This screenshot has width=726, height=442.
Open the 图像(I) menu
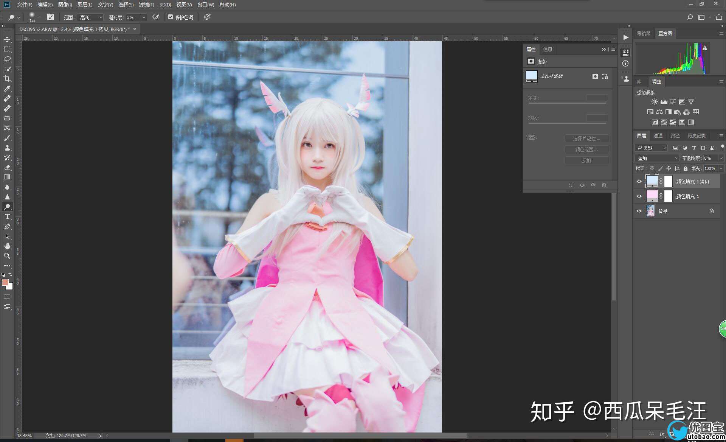point(65,5)
